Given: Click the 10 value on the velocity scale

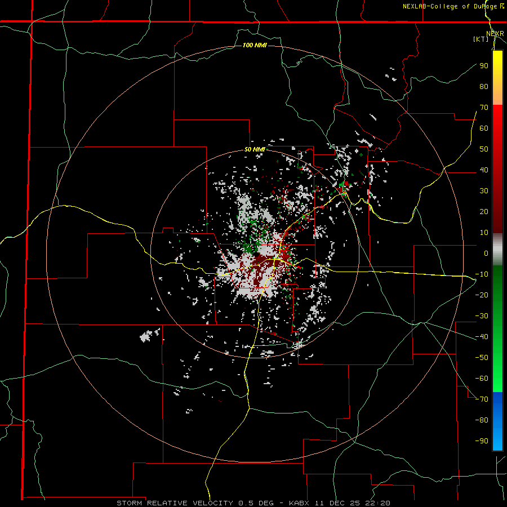Looking at the screenshot, I should point(484,233).
